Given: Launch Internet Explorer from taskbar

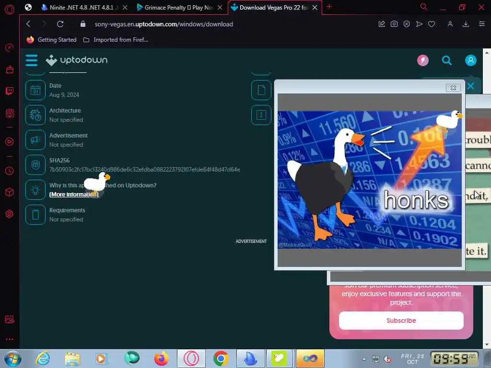Looking at the screenshot, I should (x=43, y=358).
